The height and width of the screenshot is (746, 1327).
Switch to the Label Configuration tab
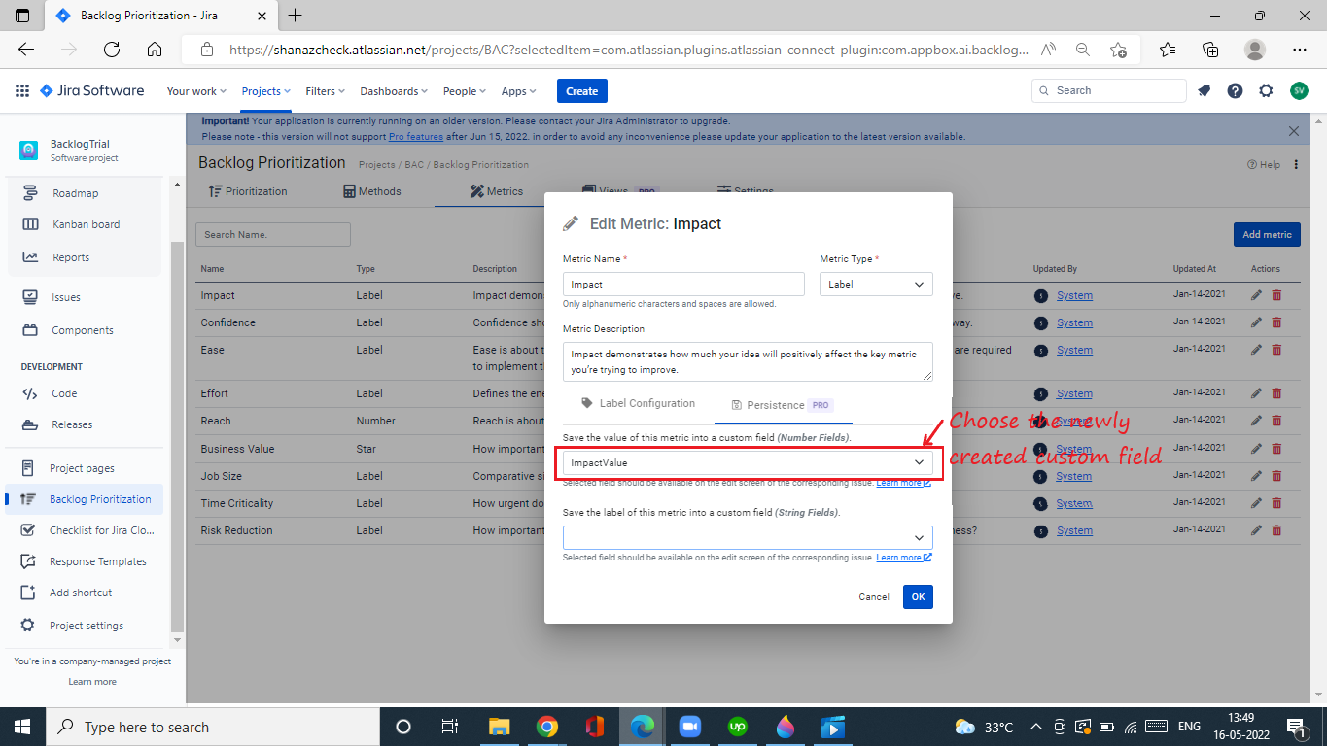tap(639, 404)
